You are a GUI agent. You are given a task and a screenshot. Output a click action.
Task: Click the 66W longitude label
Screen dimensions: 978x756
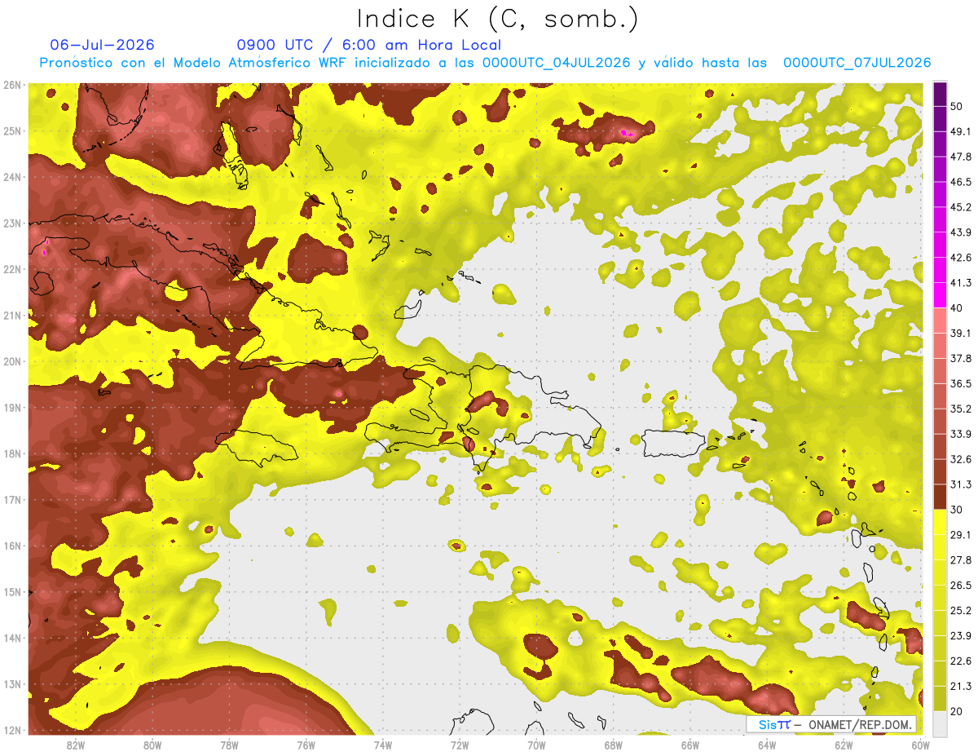[689, 745]
